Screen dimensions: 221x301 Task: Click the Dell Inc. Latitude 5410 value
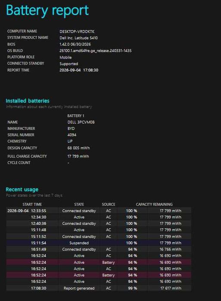pos(78,38)
